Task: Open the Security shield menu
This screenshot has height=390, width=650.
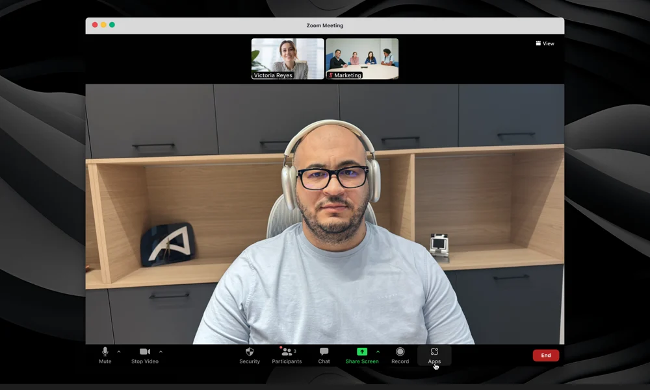Action: [250, 356]
